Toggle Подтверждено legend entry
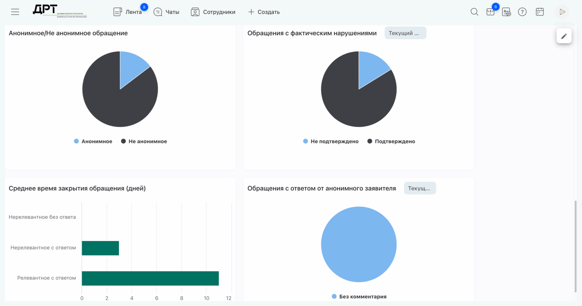This screenshot has height=306, width=582. [391, 141]
